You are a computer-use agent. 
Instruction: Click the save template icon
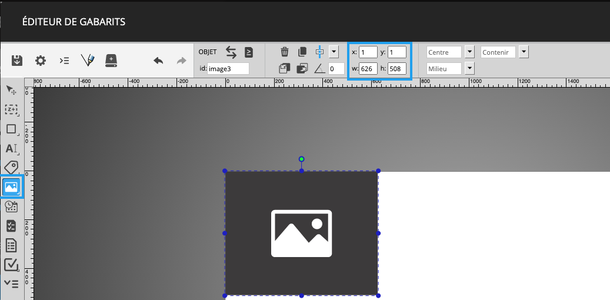click(x=16, y=61)
